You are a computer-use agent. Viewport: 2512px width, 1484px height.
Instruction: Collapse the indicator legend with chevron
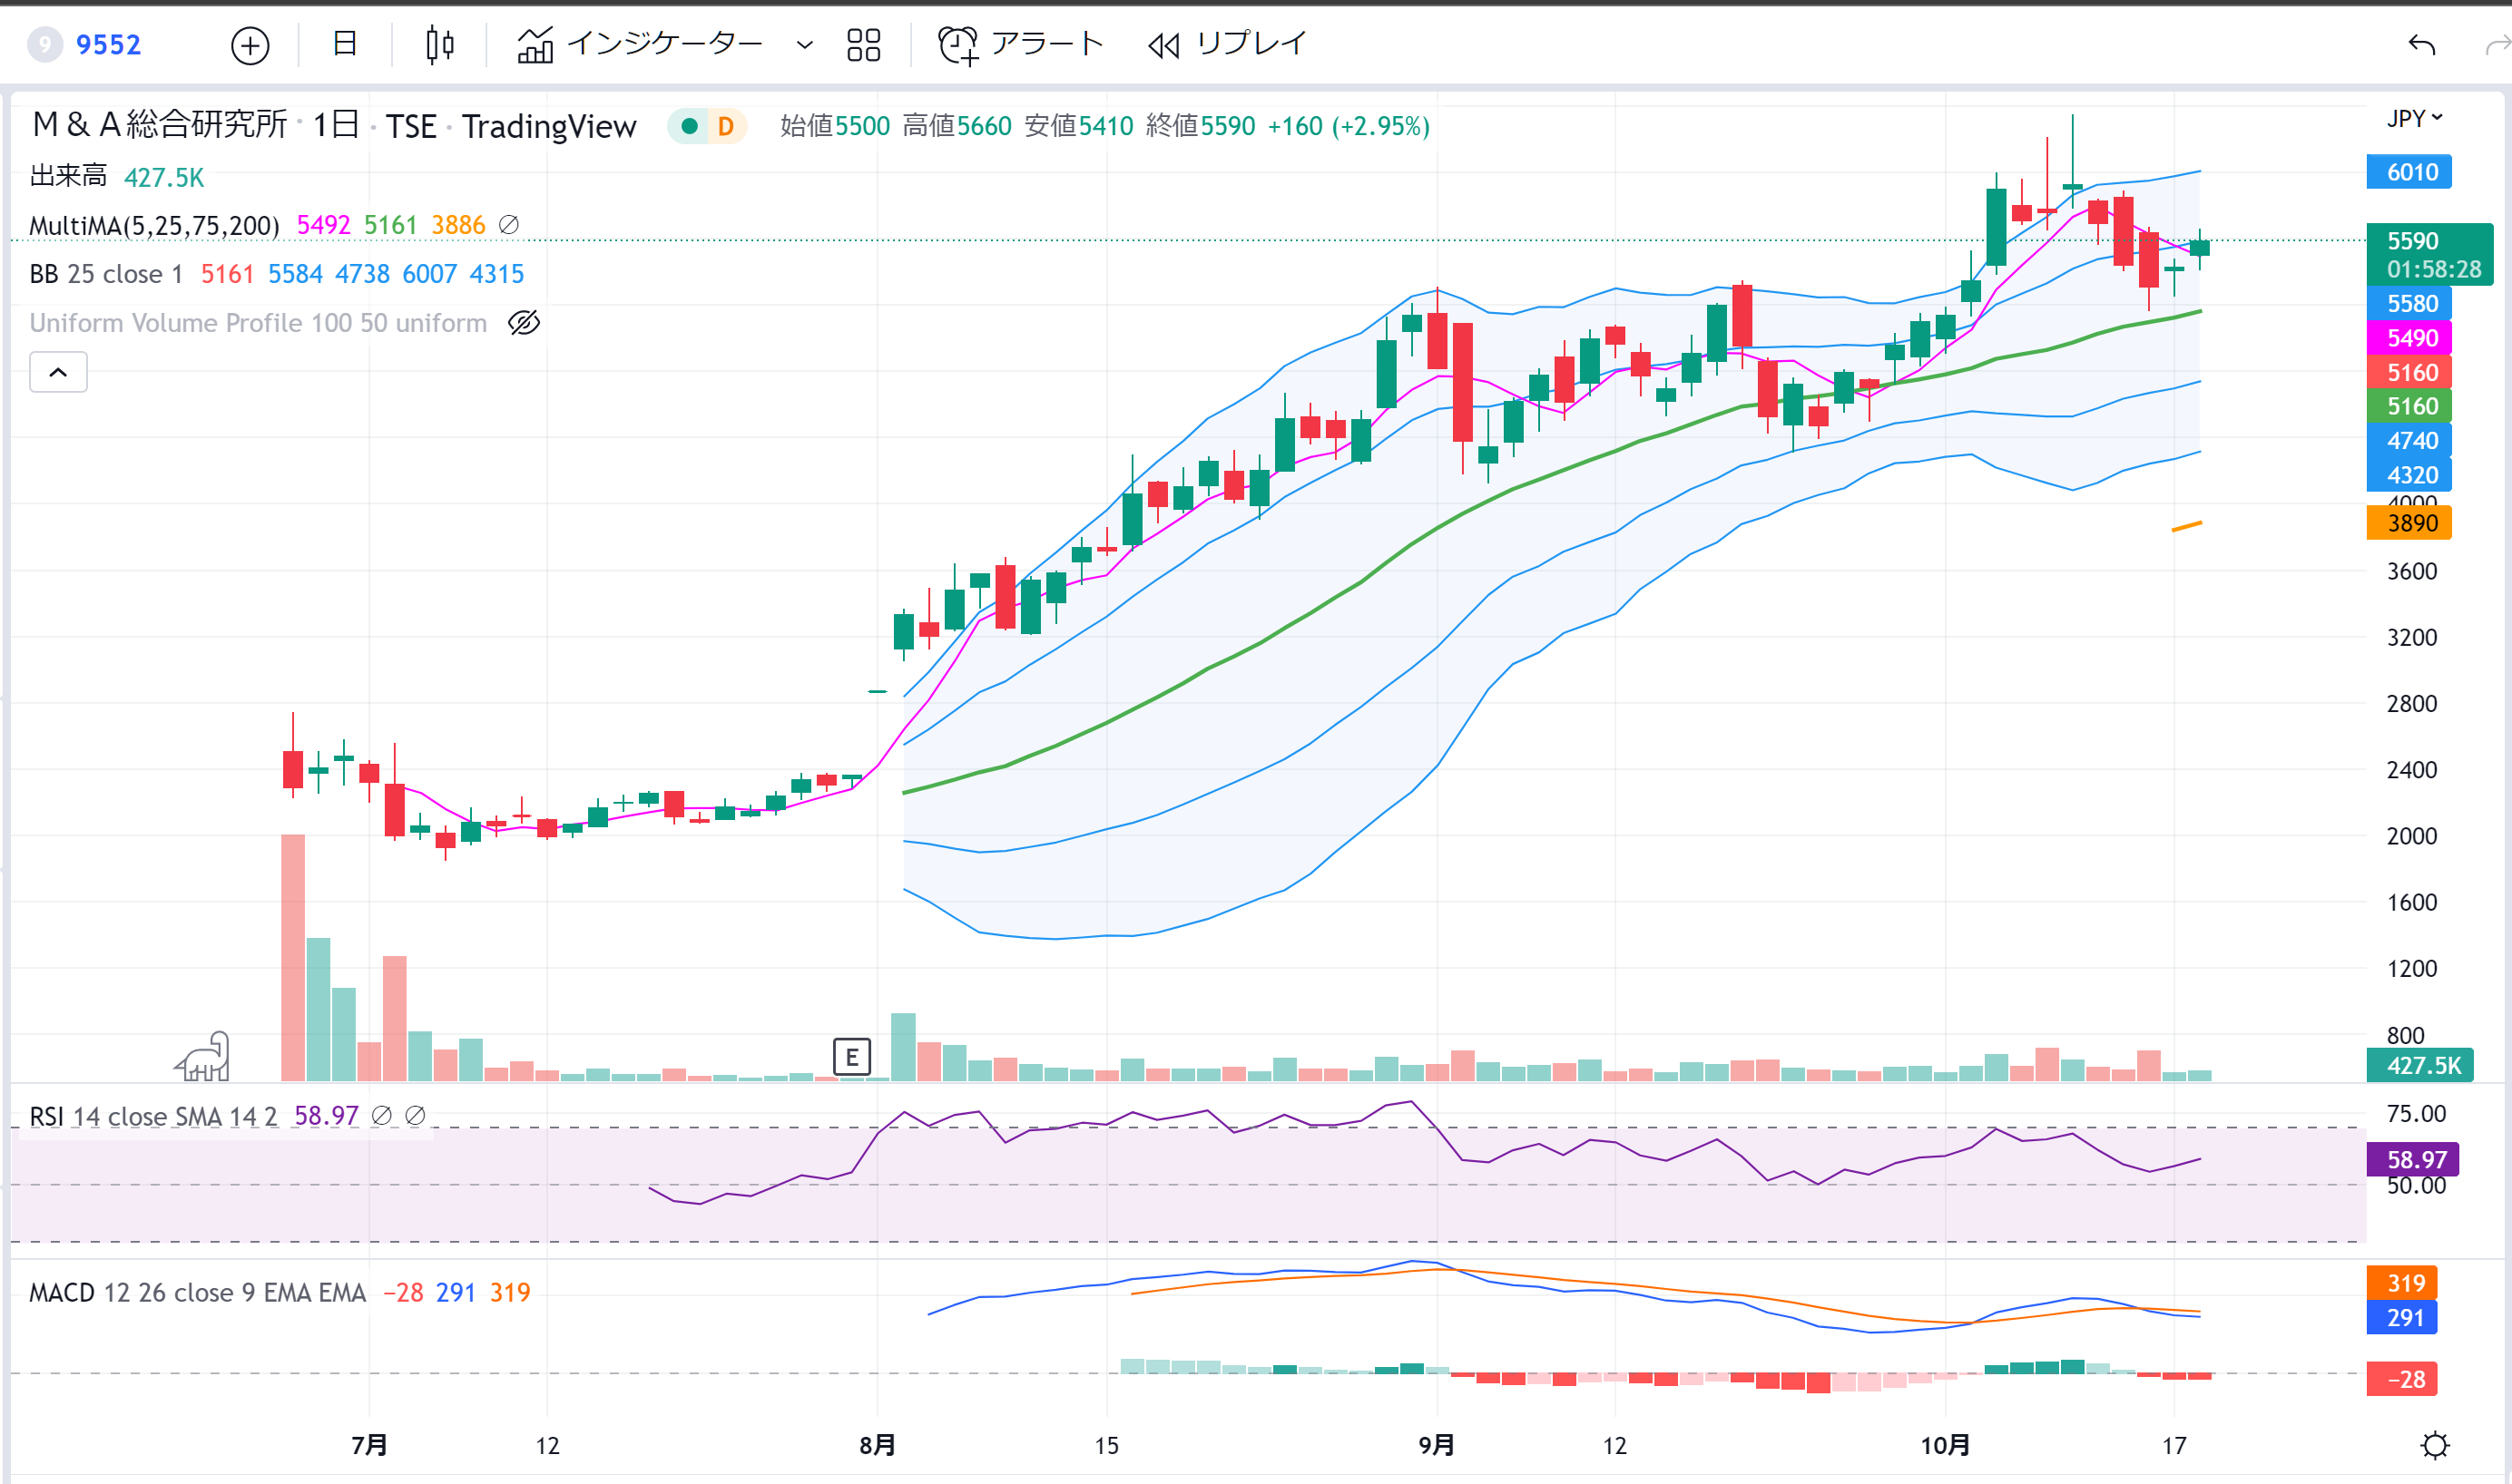pyautogui.click(x=58, y=372)
